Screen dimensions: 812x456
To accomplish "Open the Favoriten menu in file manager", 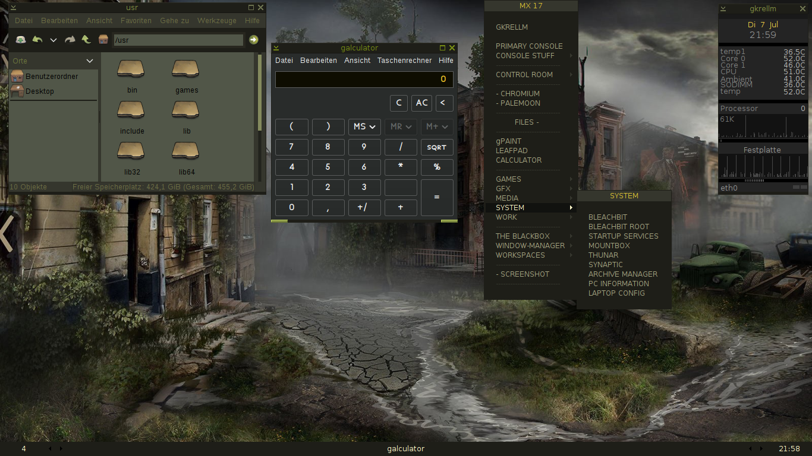I will (136, 20).
